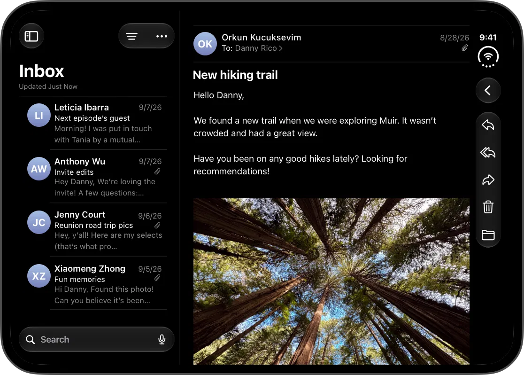Open Leticia Ibarra's Next episode's guest email

tap(93, 123)
